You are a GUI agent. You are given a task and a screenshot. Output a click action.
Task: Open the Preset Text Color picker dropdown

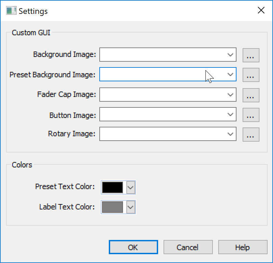pos(131,187)
